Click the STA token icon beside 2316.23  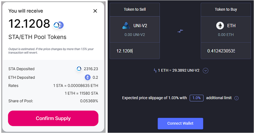79,69
